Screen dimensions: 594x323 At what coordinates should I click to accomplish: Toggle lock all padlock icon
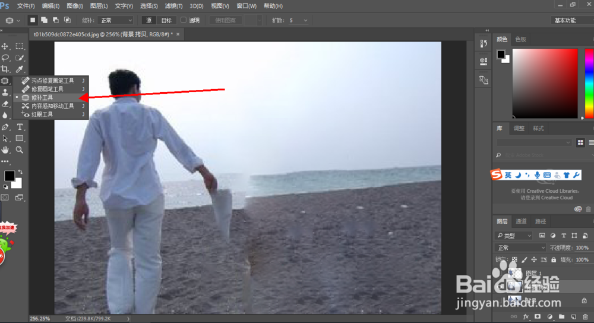pyautogui.click(x=554, y=259)
